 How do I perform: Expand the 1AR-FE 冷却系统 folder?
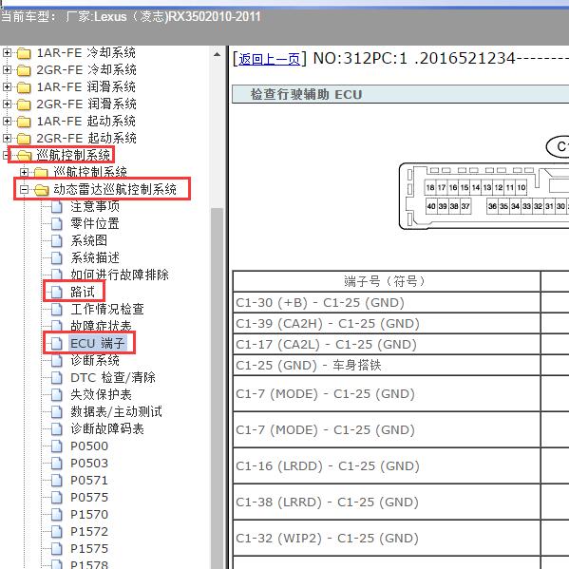(7, 52)
